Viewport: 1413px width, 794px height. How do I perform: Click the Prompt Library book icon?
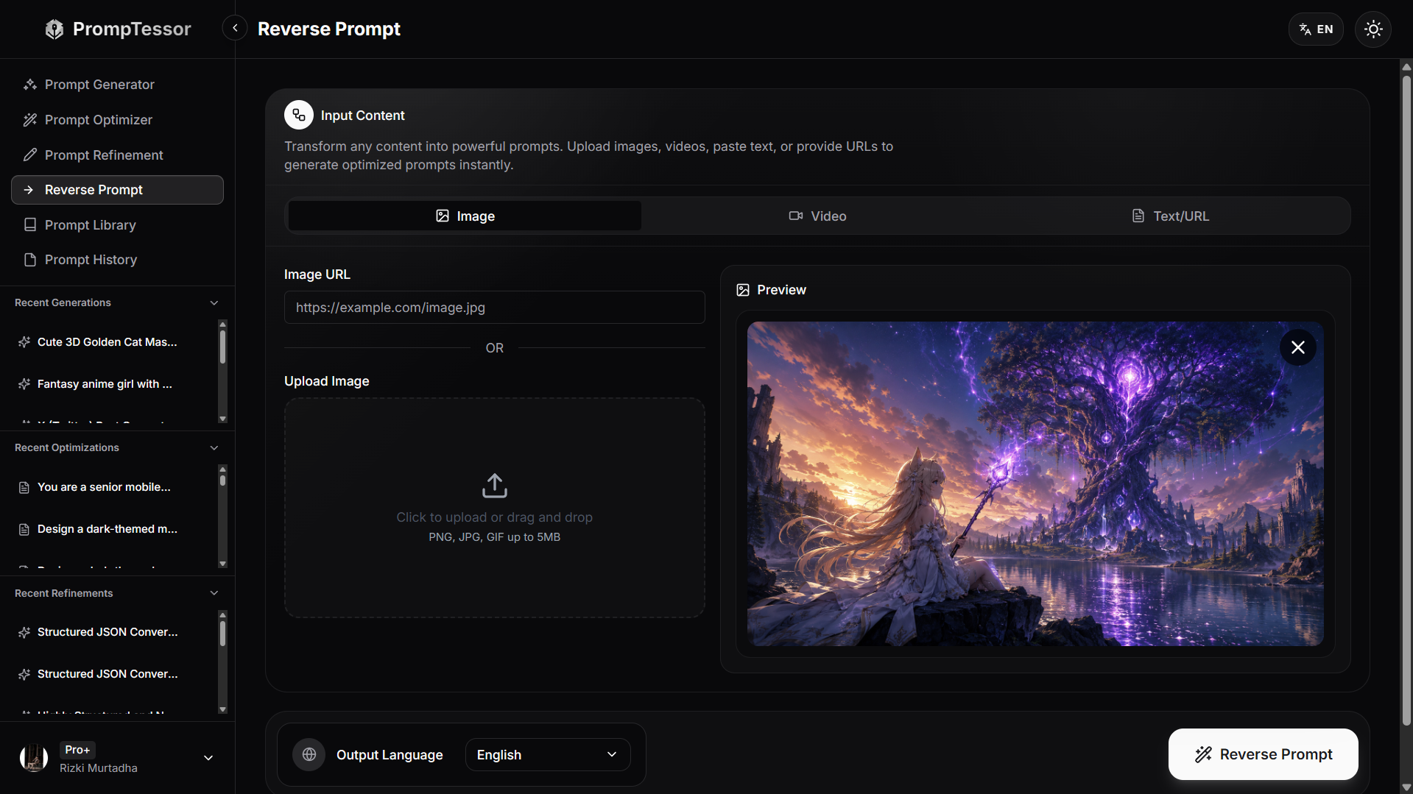(30, 225)
